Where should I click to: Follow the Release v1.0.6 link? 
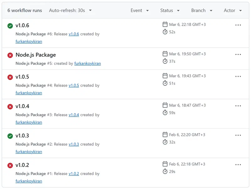[x=74, y=34]
